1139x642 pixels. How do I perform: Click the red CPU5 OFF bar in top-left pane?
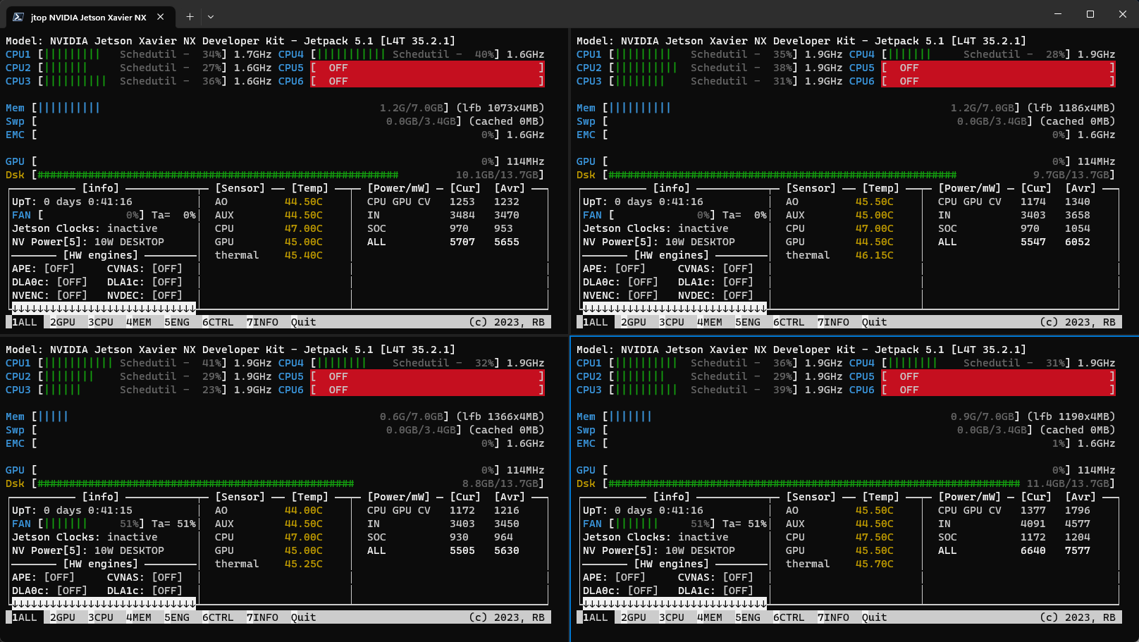coord(428,68)
